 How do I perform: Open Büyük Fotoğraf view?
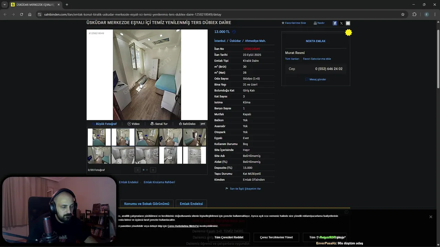click(104, 124)
